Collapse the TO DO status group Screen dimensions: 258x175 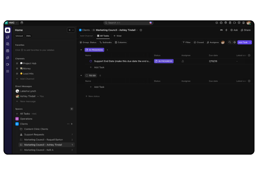pos(81,75)
